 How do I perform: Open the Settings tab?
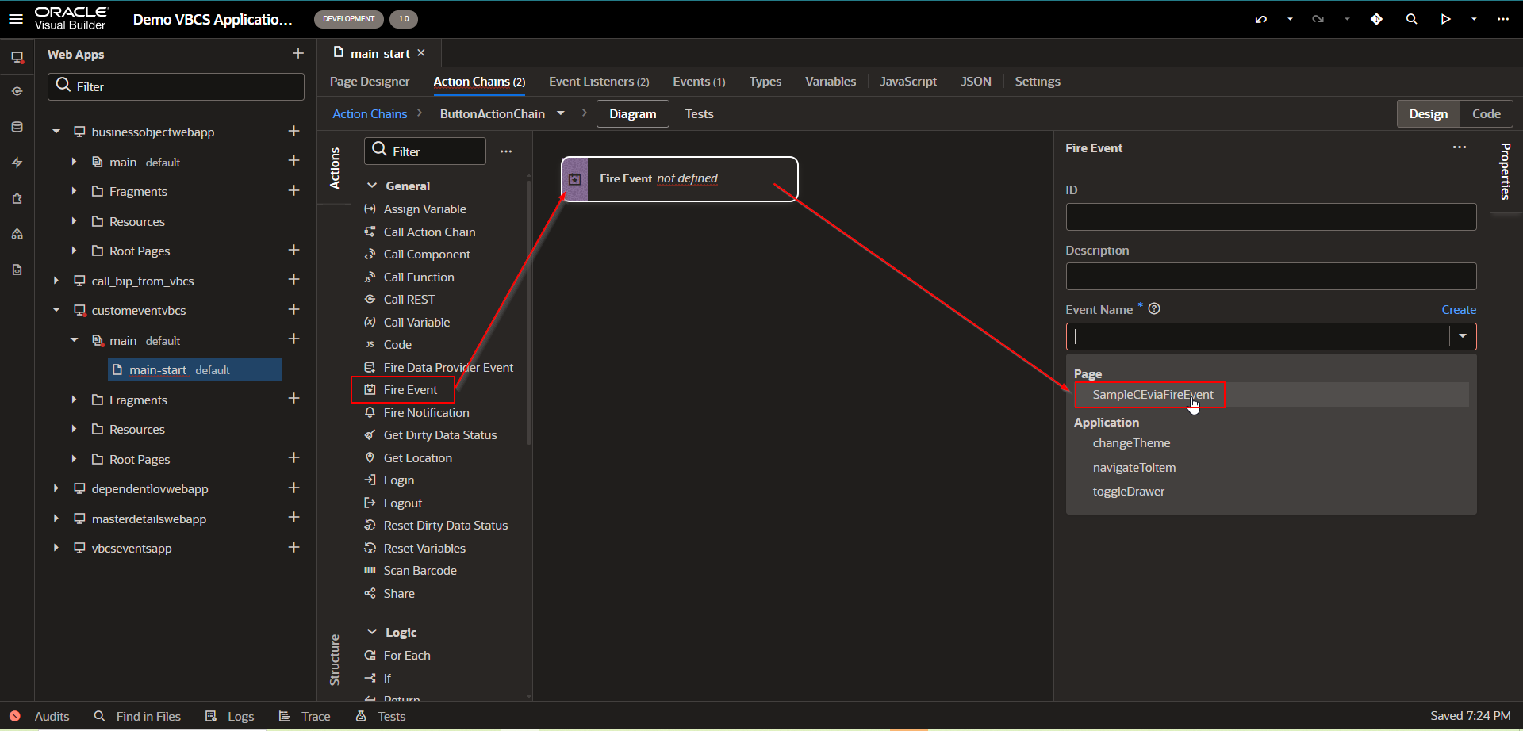pos(1038,82)
